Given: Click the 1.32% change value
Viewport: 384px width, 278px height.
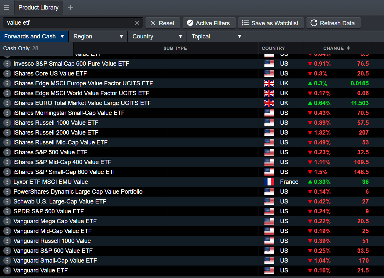Looking at the screenshot, I should coord(322,133).
